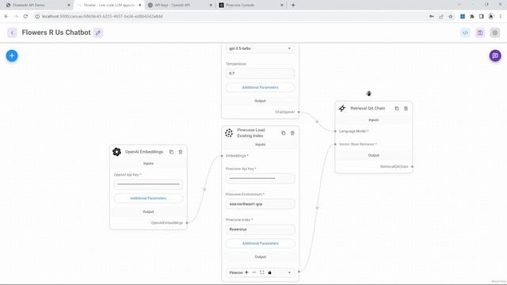
Task: Delete the Retrieval QA Chain node
Action: click(406, 108)
